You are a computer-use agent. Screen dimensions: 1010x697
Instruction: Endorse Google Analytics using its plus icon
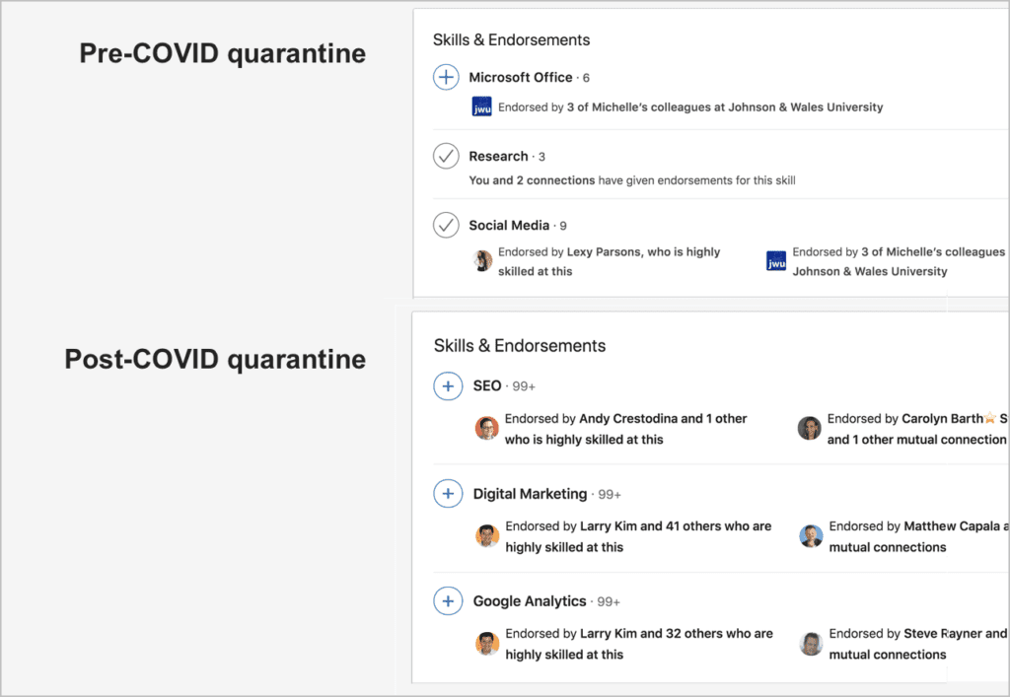[448, 601]
